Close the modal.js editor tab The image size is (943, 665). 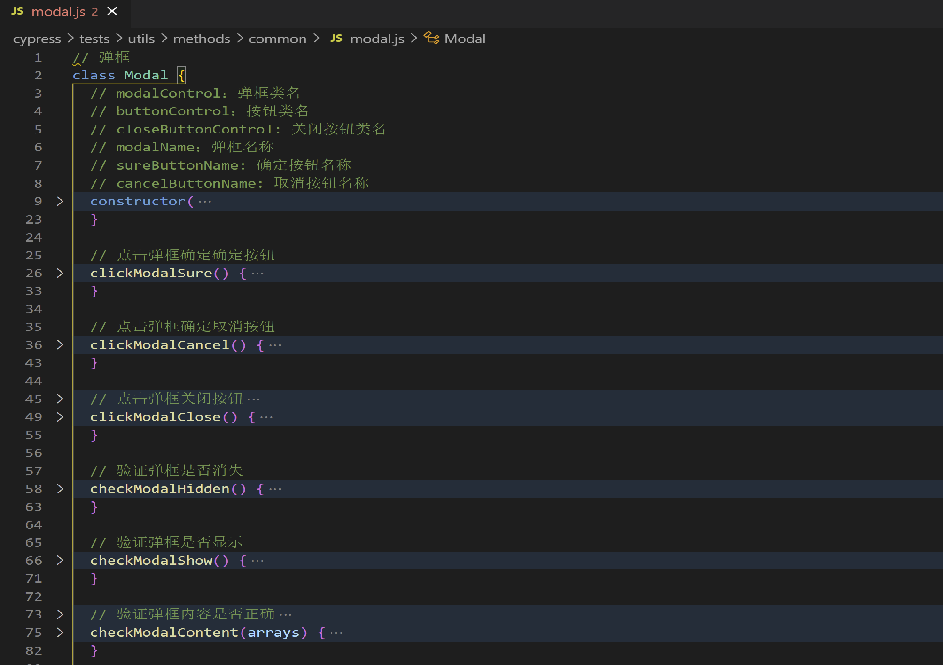112,11
